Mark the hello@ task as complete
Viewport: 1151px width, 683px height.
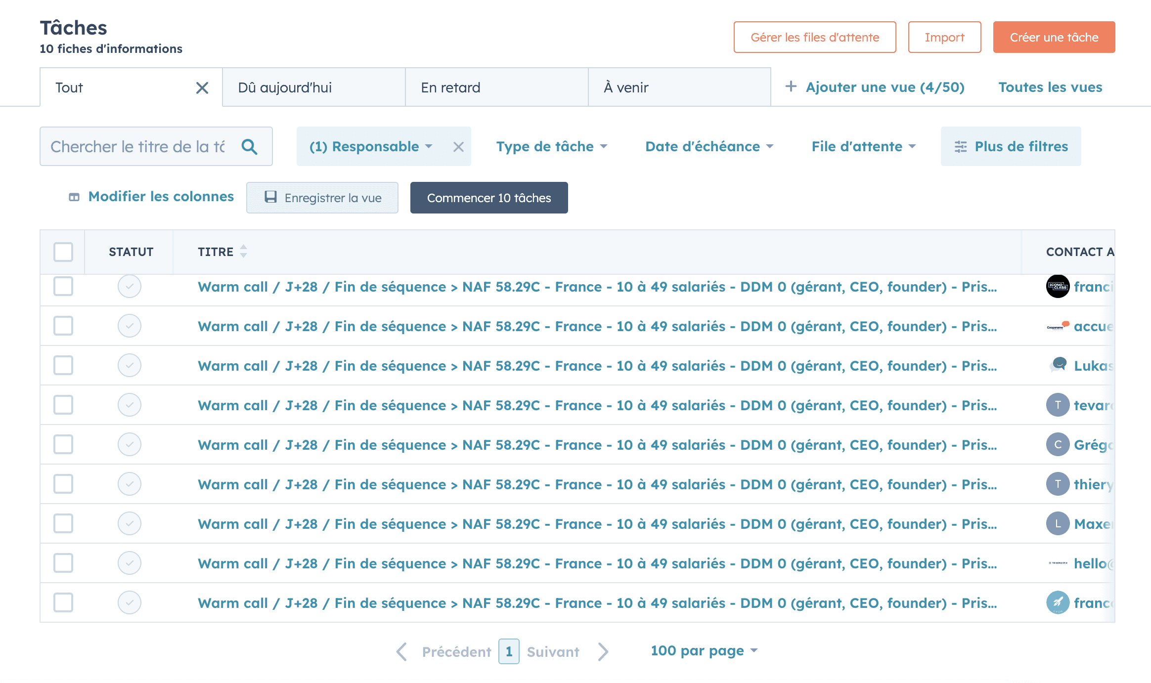click(130, 563)
